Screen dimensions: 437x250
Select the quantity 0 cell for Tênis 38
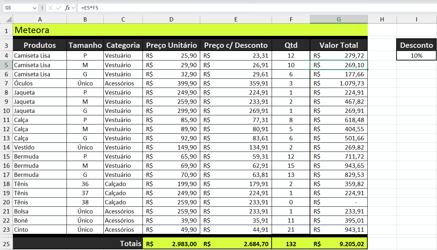click(x=291, y=202)
